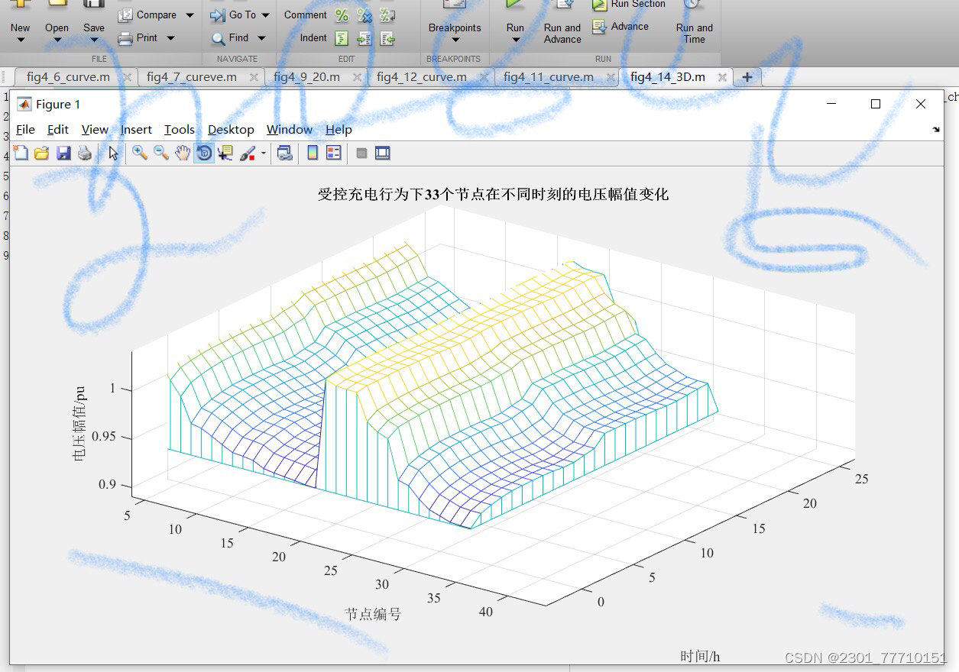Image resolution: width=959 pixels, height=672 pixels.
Task: Click the Run and Advance button
Action: [562, 23]
